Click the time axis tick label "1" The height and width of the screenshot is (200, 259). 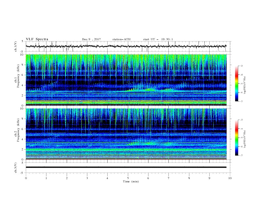click(46, 178)
